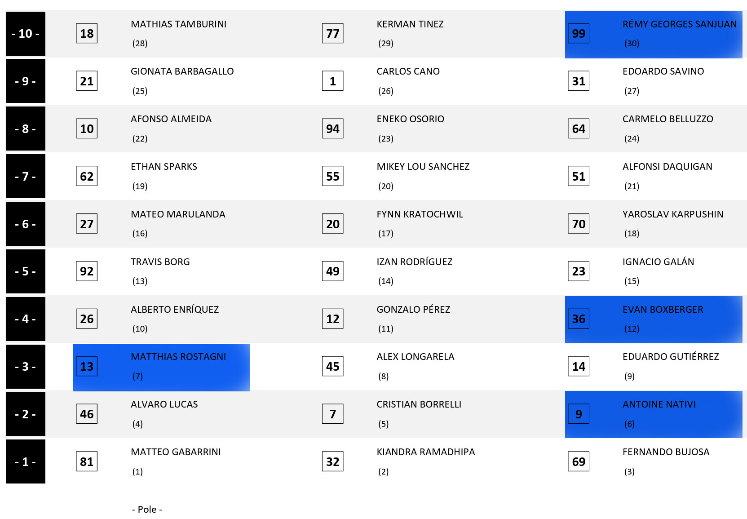Select the black row 1 label
Viewport: 747px width, 519px height.
pyautogui.click(x=26, y=461)
